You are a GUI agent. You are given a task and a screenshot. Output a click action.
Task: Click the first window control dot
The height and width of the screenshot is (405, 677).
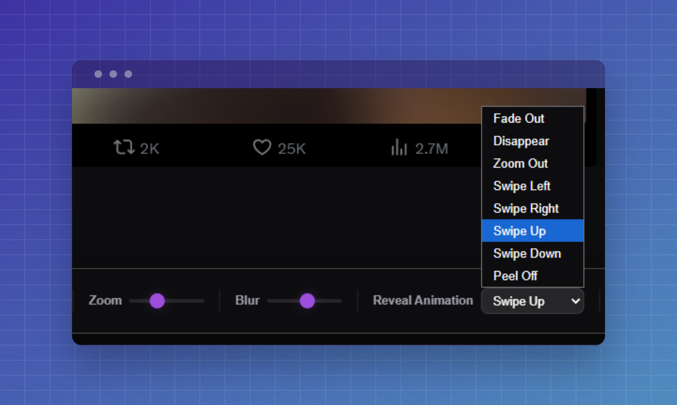pos(99,74)
